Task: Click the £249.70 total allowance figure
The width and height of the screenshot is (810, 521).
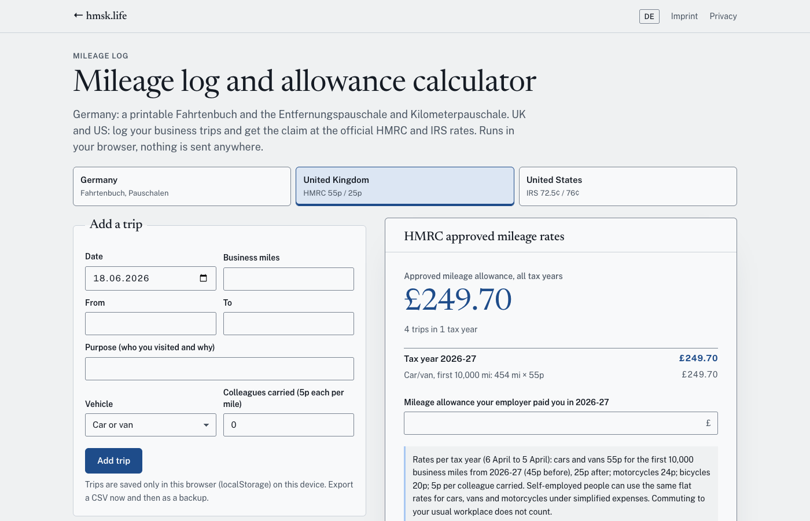Action: tap(458, 299)
